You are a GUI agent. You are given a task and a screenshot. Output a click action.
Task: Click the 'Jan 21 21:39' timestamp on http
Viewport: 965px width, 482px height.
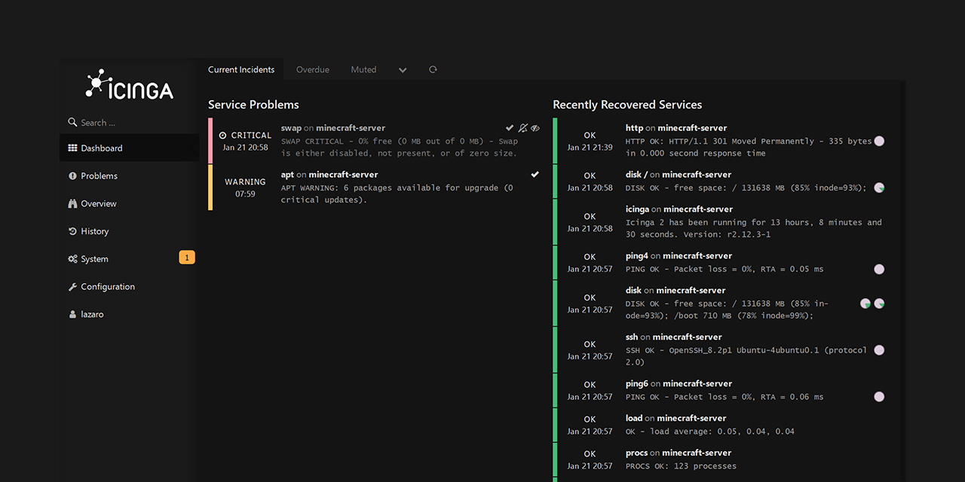click(590, 148)
